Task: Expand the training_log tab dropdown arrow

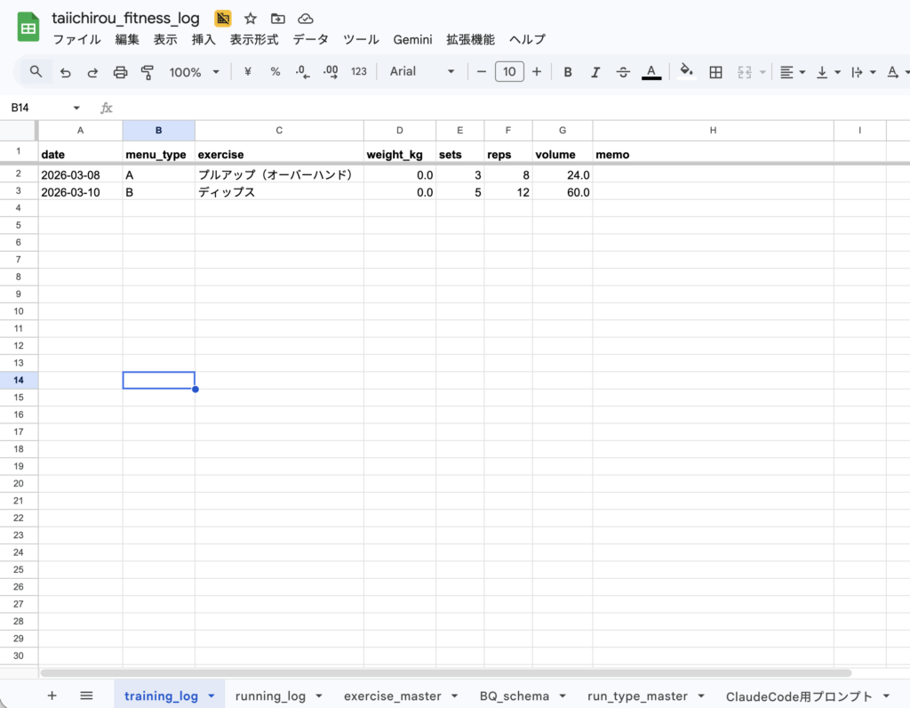Action: (212, 696)
